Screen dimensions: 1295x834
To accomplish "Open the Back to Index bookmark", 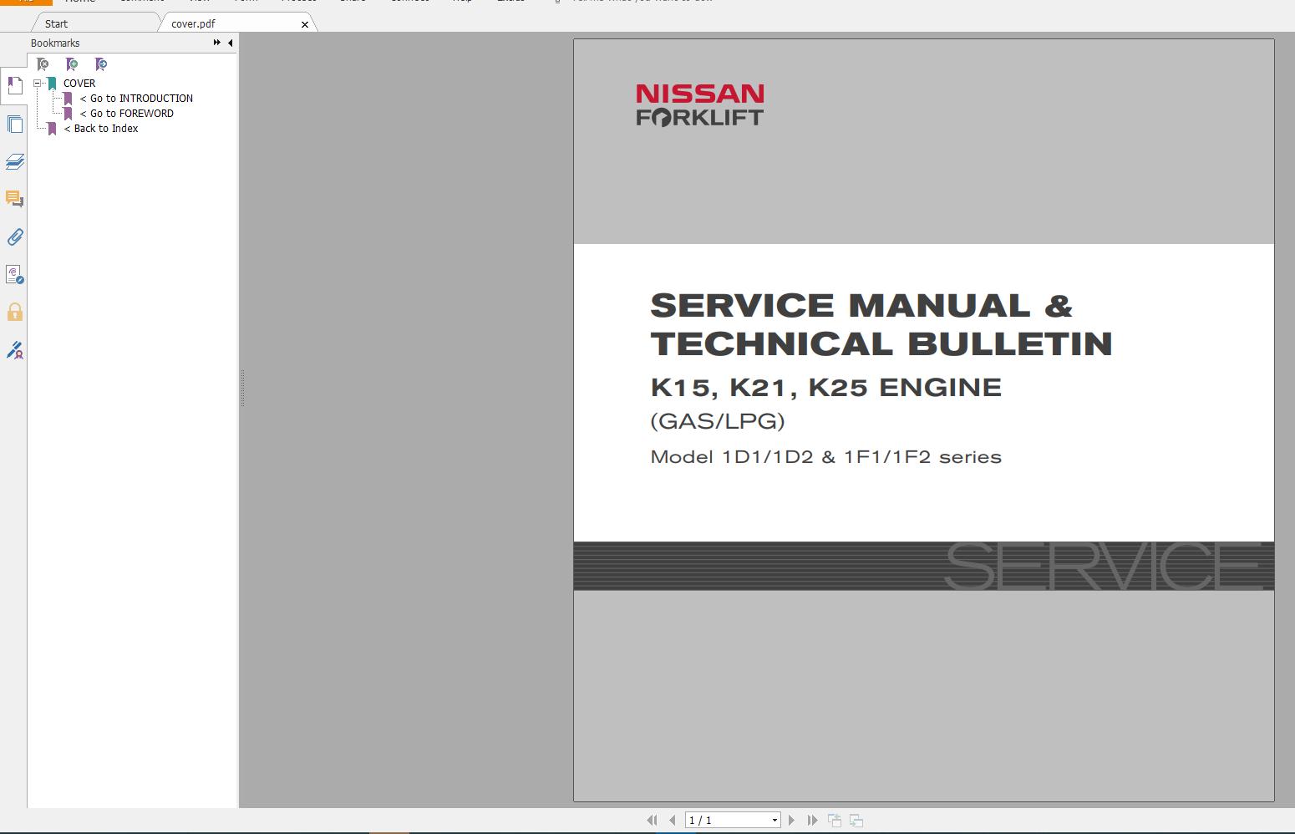I will pos(101,128).
